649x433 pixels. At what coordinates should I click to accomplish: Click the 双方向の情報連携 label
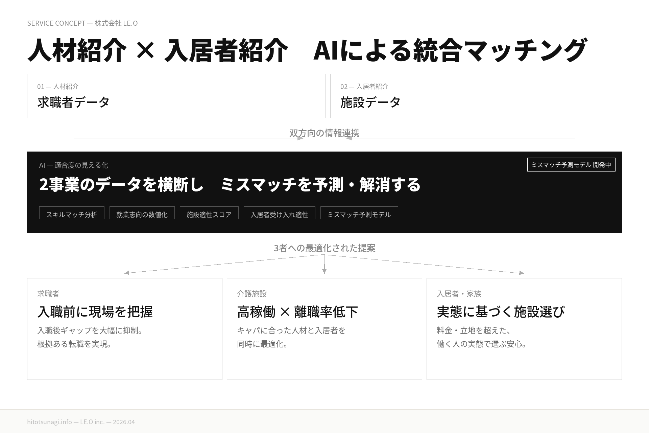pos(324,133)
